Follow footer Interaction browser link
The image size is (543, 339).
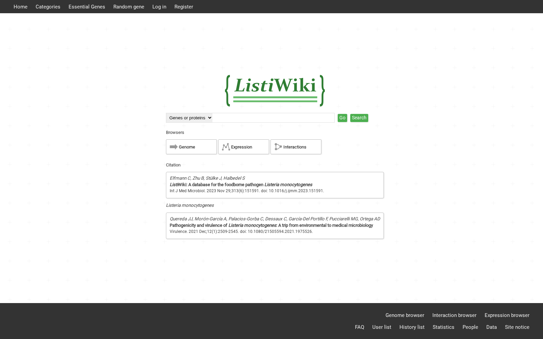(454, 315)
